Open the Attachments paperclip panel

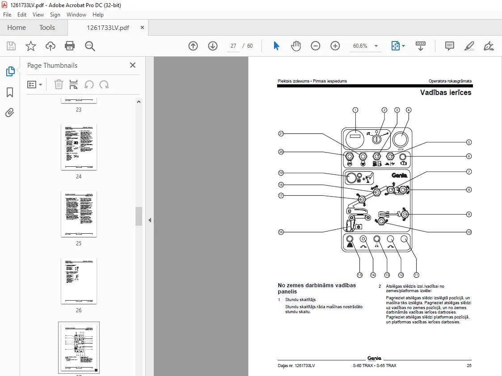coord(9,112)
